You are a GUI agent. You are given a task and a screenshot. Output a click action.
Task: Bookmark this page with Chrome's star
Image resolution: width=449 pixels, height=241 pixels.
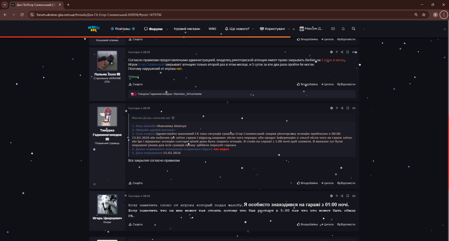424,15
